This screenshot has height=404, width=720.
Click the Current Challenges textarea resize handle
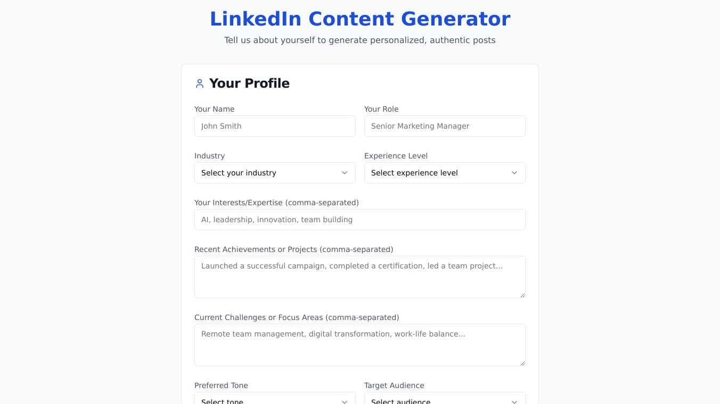pos(522,363)
